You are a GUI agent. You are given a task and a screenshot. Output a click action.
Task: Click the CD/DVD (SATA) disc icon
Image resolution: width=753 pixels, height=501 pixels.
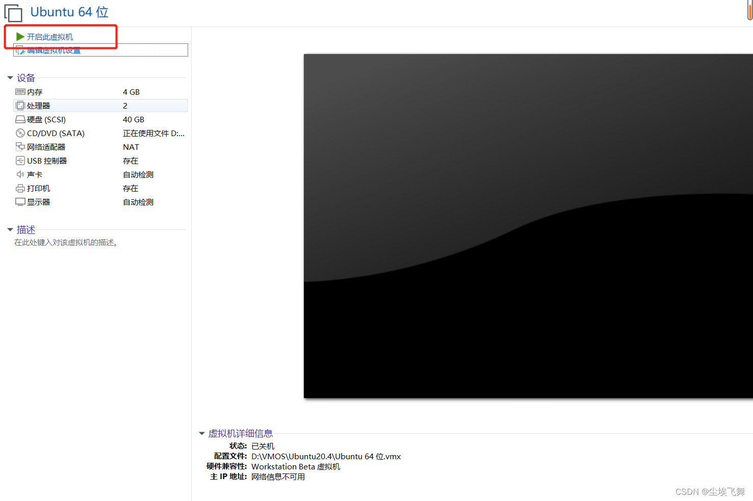pos(20,133)
